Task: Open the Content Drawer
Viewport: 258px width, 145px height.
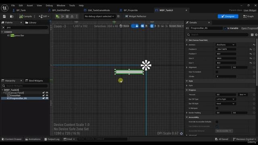Action: click(x=12, y=139)
